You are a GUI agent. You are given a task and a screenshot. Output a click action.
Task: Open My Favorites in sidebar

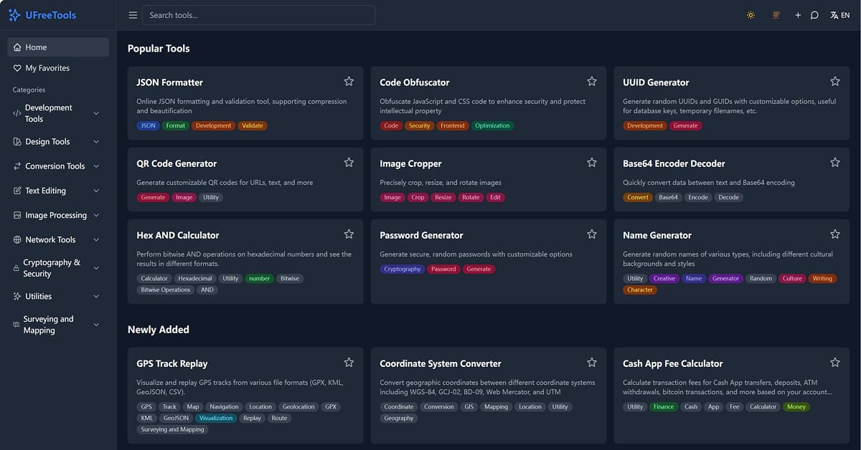(x=58, y=68)
